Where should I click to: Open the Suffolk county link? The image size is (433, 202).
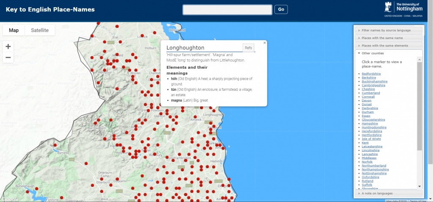tap(367, 185)
